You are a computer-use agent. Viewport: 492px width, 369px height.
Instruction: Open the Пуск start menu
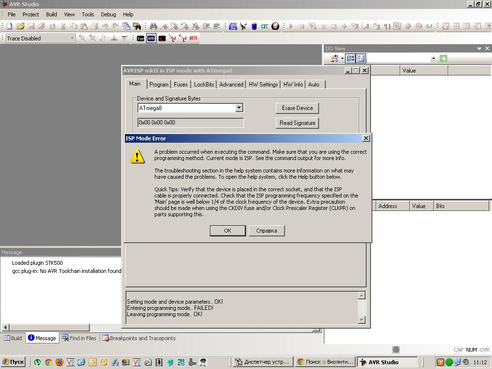point(13,362)
